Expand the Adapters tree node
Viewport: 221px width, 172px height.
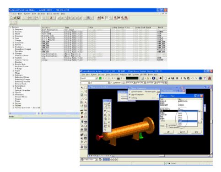[x=13, y=30]
